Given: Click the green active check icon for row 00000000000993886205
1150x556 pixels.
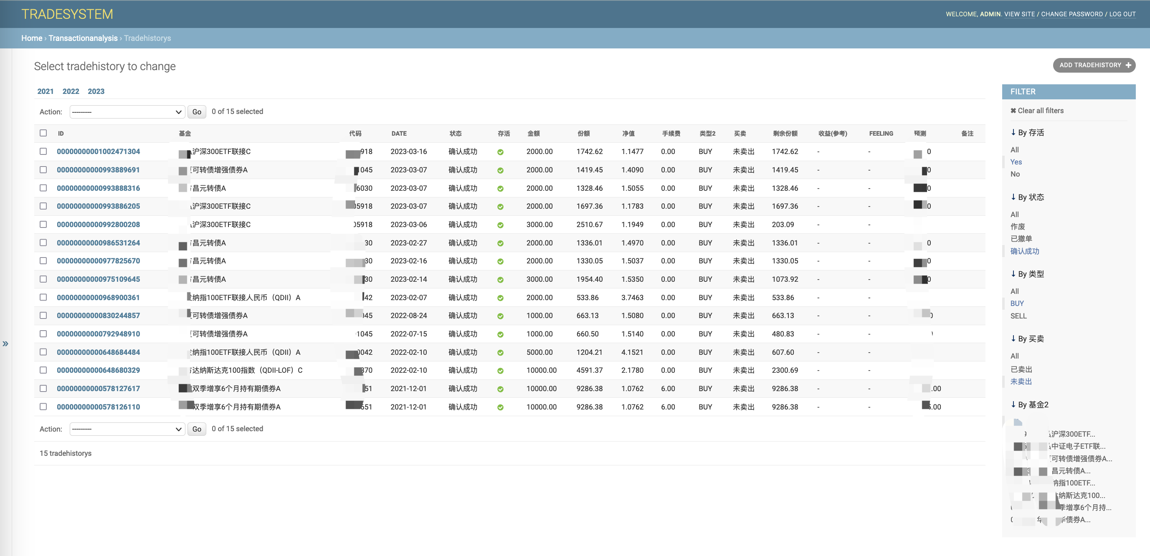Looking at the screenshot, I should click(x=500, y=207).
